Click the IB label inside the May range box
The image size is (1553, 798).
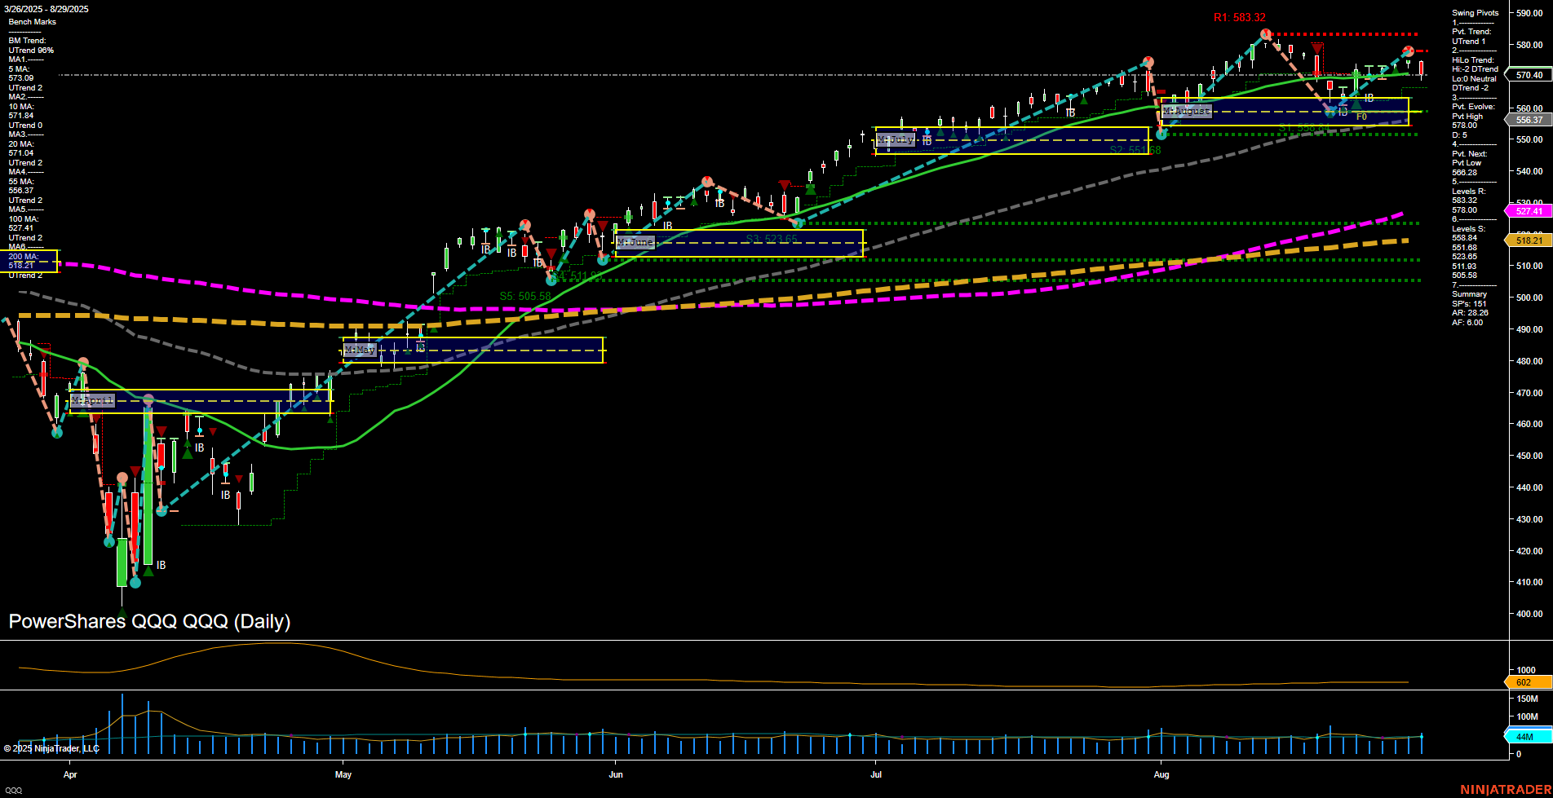click(x=420, y=347)
